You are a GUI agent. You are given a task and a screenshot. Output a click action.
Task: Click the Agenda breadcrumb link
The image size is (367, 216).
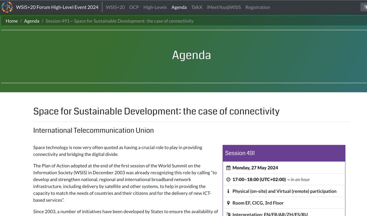coord(32,21)
